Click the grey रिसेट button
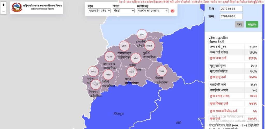Screen dimensions: 265x129 239,24
